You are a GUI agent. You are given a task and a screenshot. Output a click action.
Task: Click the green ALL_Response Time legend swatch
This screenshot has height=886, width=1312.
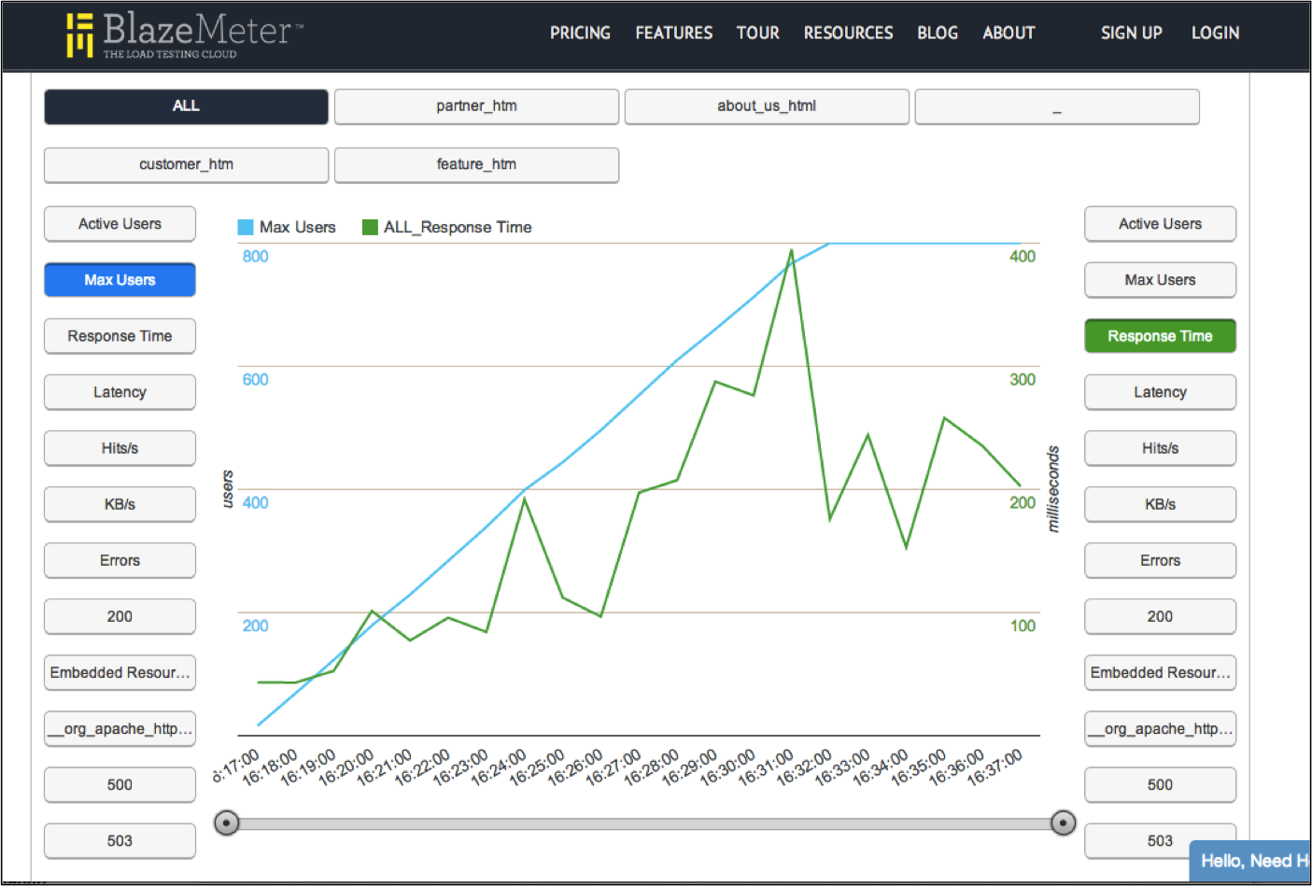(370, 227)
